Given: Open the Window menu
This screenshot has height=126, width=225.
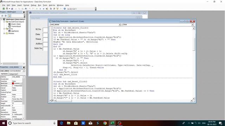Looking at the screenshot, I should [x=60, y=5].
